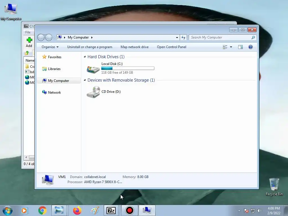Show hidden tray icons arrow
288x216 pixels.
point(239,211)
